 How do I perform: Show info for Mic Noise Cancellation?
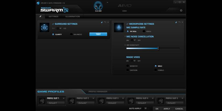click(125, 37)
